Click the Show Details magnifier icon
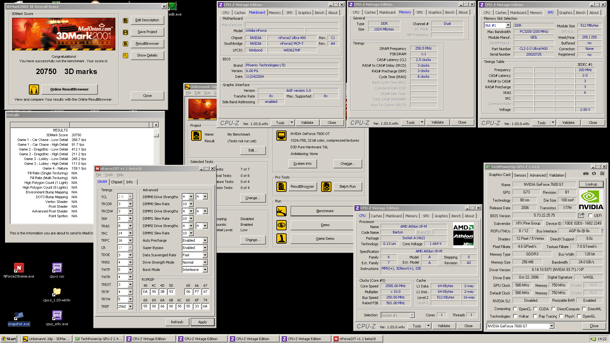Screen dimensions: 610x343 [x=125, y=56]
